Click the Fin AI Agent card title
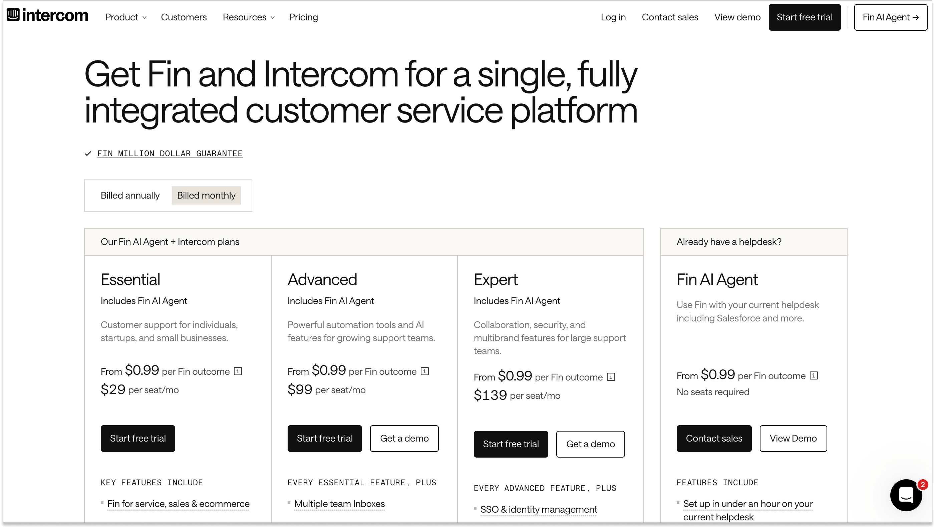Screen dimensions: 935x528 (717, 280)
